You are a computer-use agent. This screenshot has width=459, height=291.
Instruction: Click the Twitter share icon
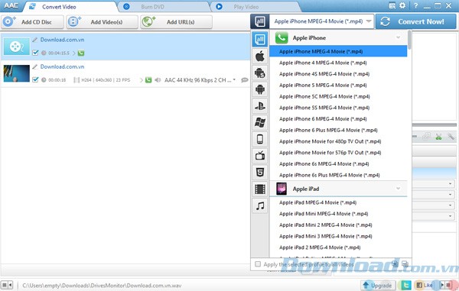point(406,285)
